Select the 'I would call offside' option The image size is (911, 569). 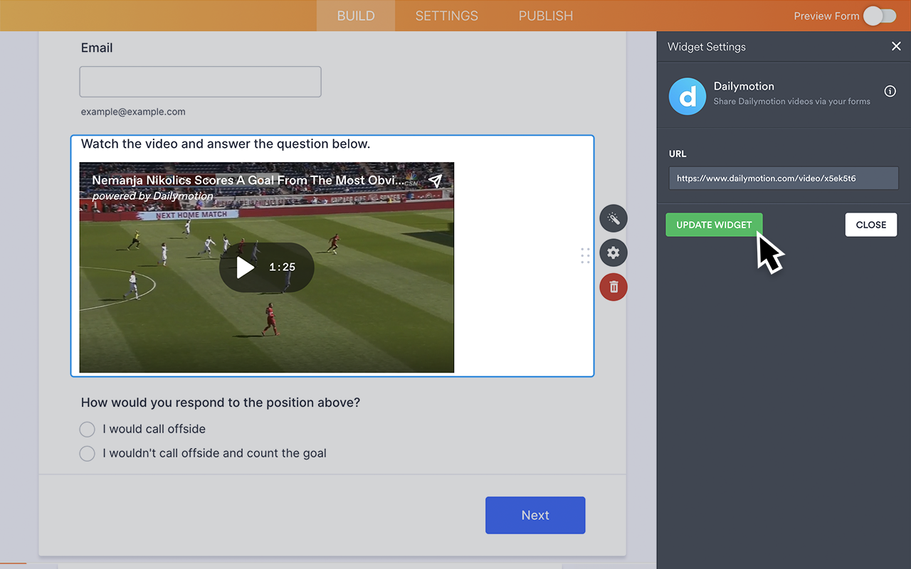pos(87,429)
